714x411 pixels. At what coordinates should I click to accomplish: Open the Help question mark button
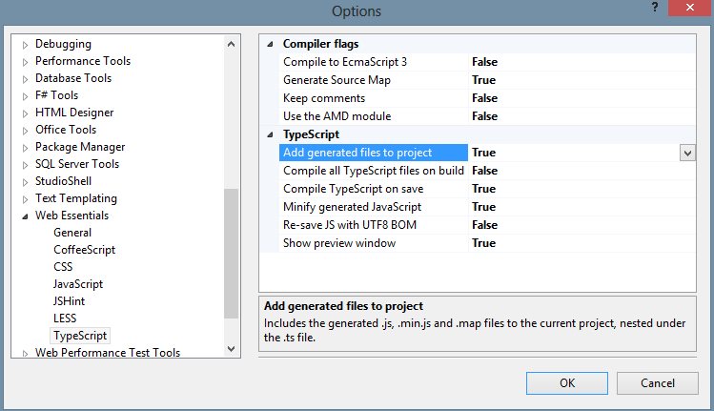click(x=655, y=8)
